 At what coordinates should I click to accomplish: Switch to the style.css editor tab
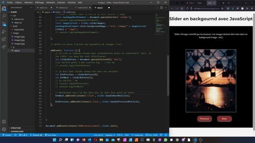point(44,8)
